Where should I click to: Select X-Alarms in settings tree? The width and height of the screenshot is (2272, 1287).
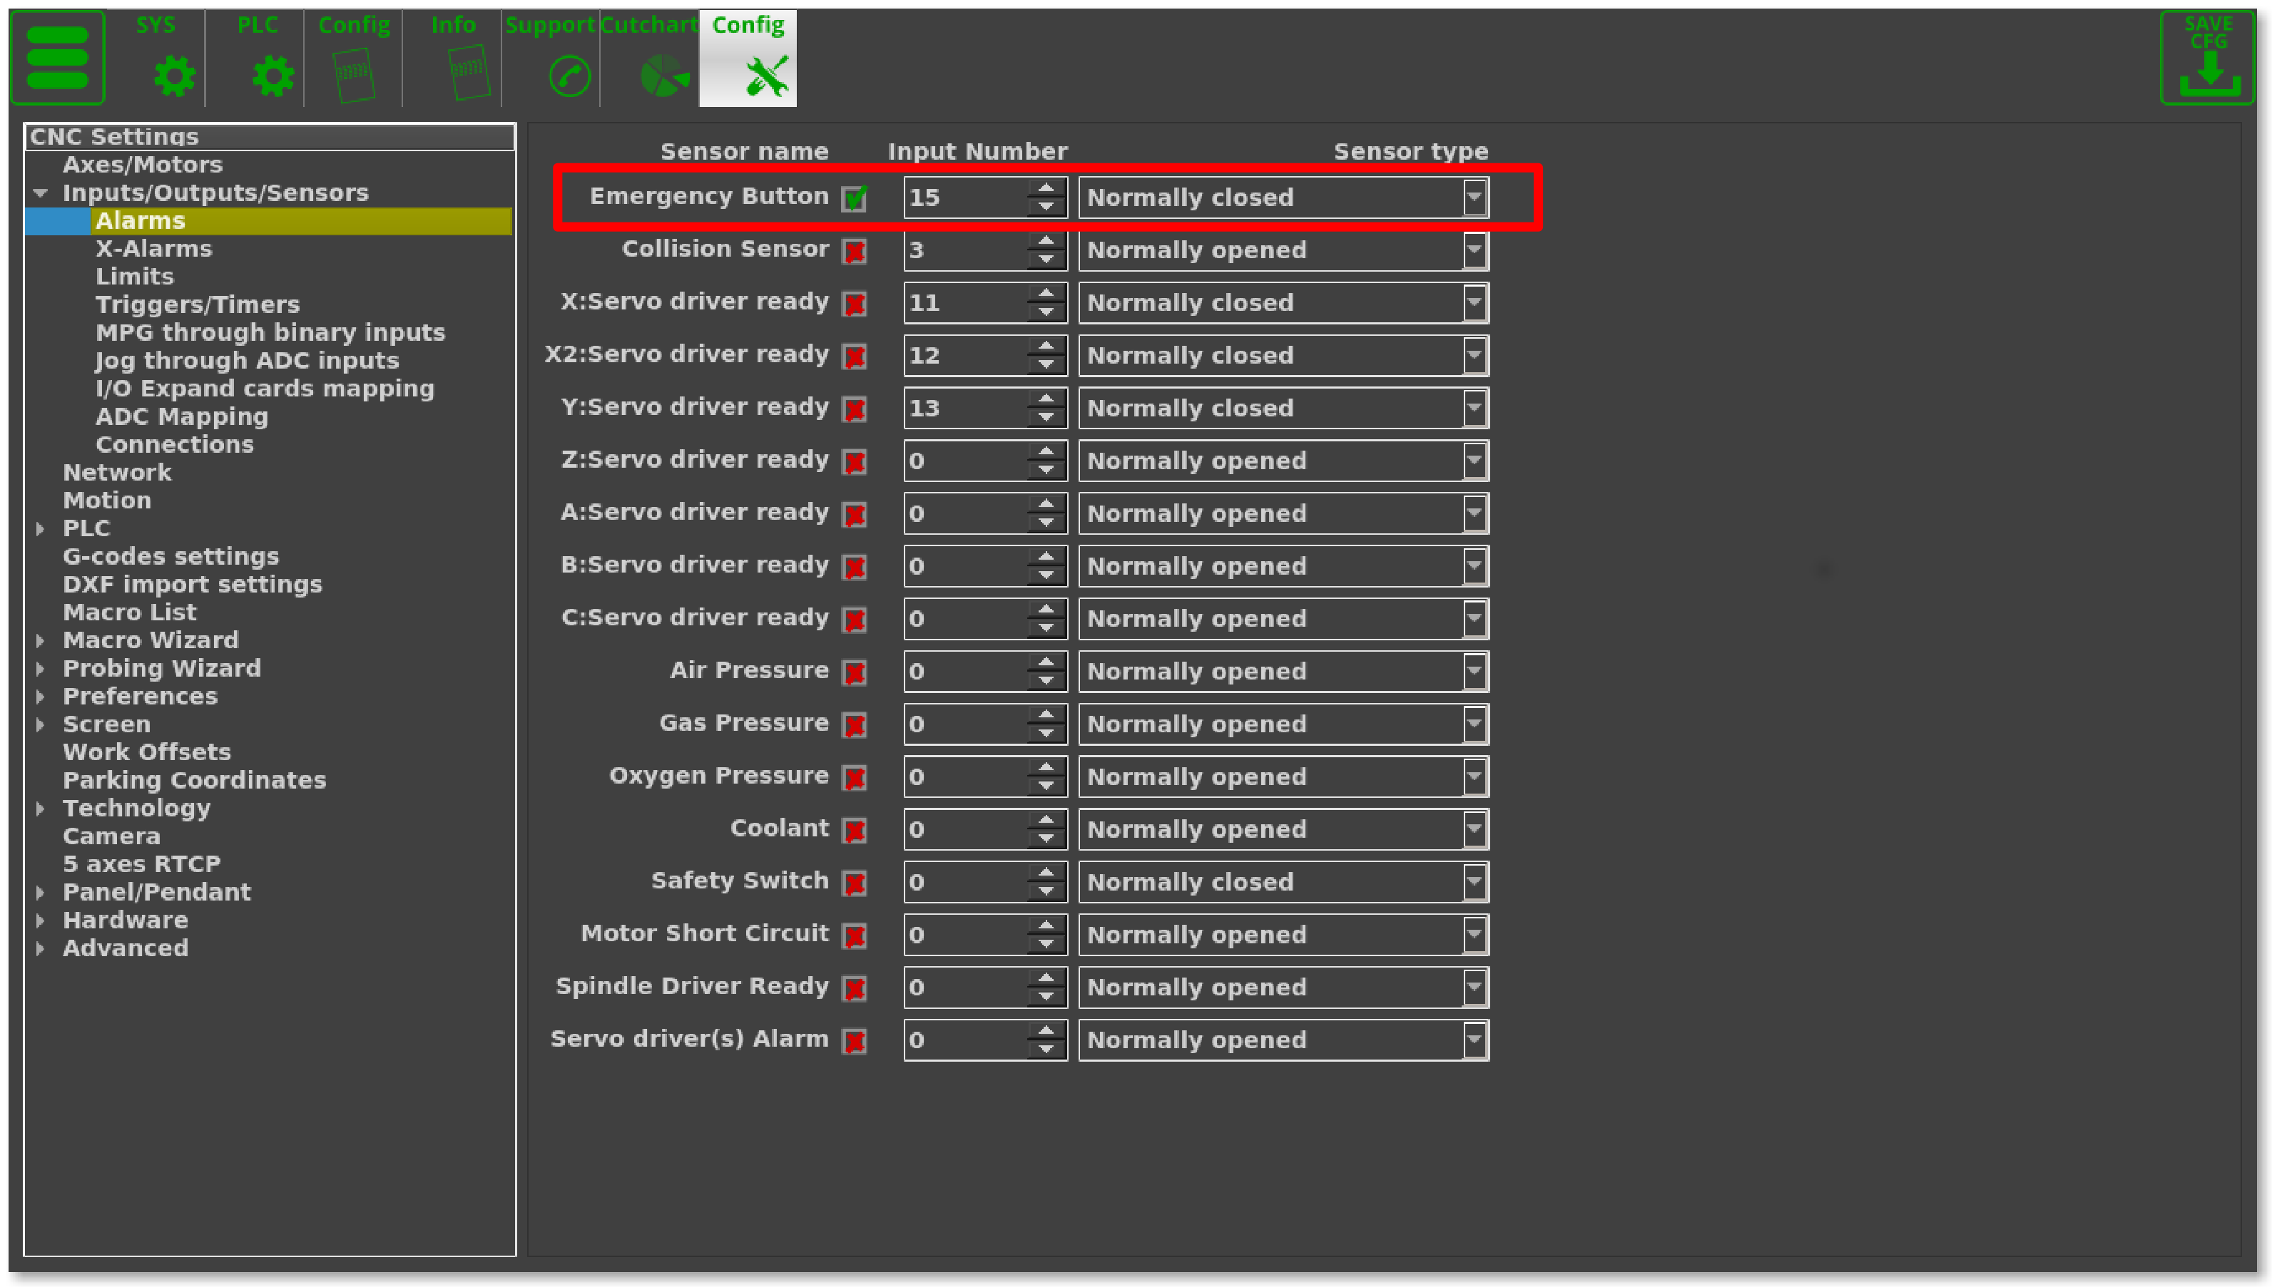(x=154, y=248)
